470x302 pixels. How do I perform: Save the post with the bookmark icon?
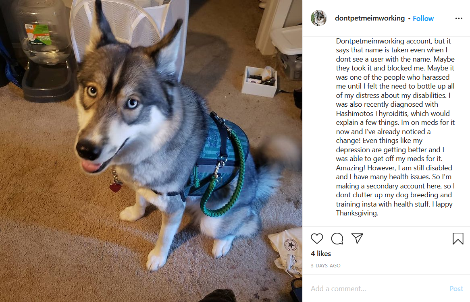coord(458,238)
